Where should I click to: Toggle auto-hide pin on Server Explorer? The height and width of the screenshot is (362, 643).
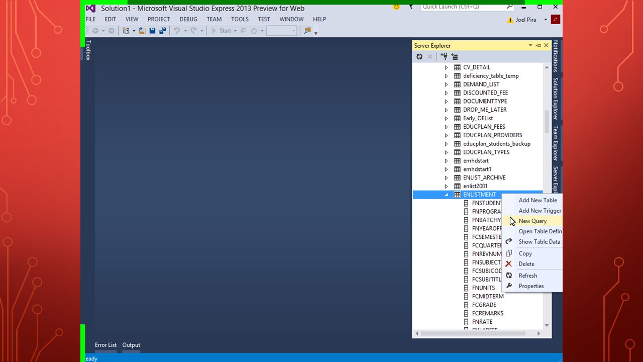click(539, 46)
